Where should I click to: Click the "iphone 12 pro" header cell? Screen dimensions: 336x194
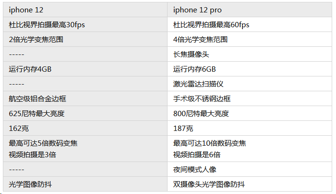tap(250, 10)
